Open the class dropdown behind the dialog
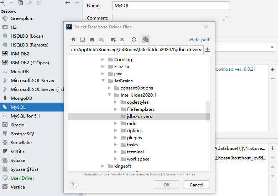 tap(272, 48)
